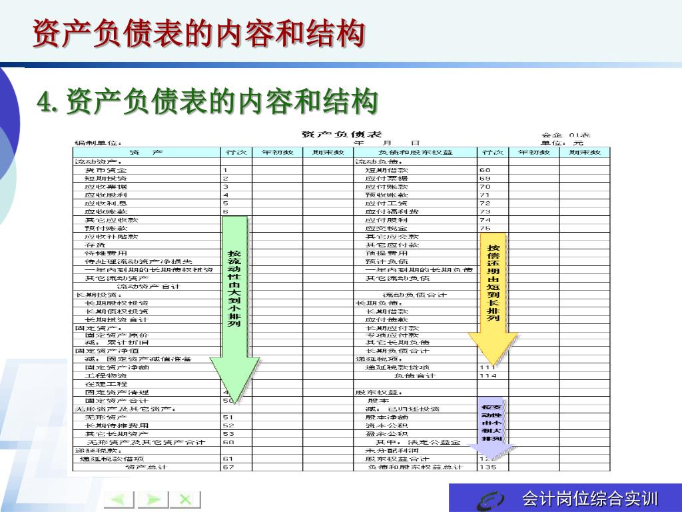This screenshot has width=682, height=512.
Task: Select the 固定资产原价 row
Action: click(117, 335)
